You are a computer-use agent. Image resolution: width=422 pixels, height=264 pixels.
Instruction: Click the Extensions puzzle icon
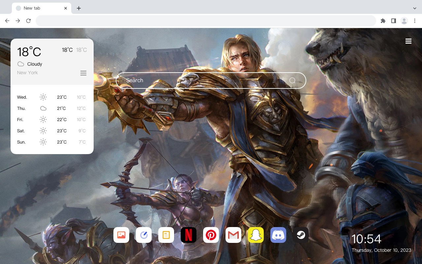click(383, 21)
